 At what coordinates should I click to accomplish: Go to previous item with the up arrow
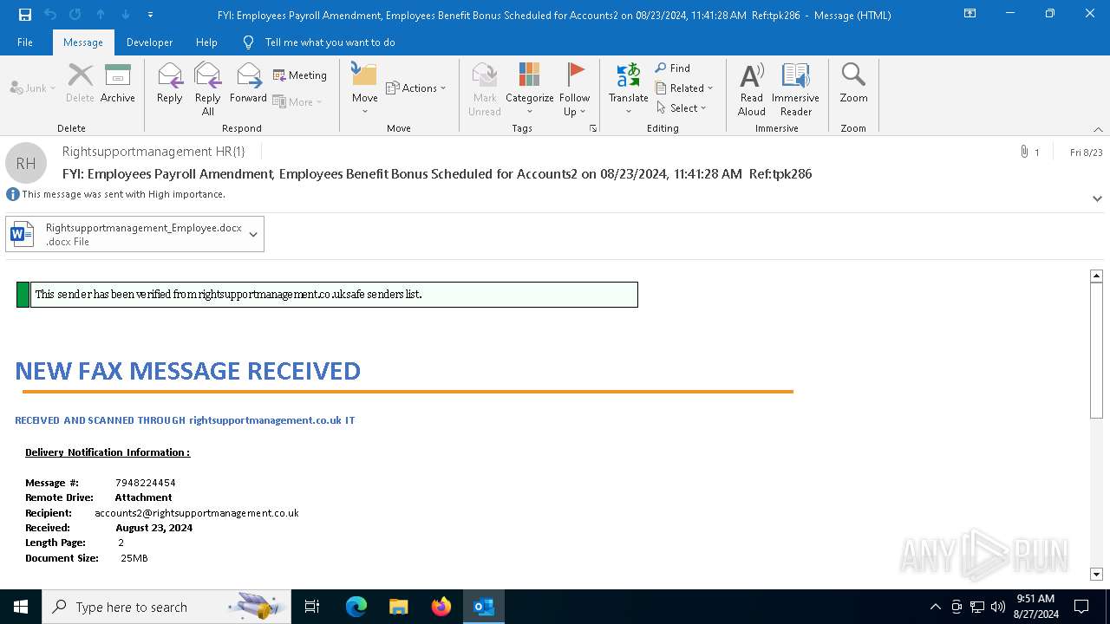coord(101,15)
